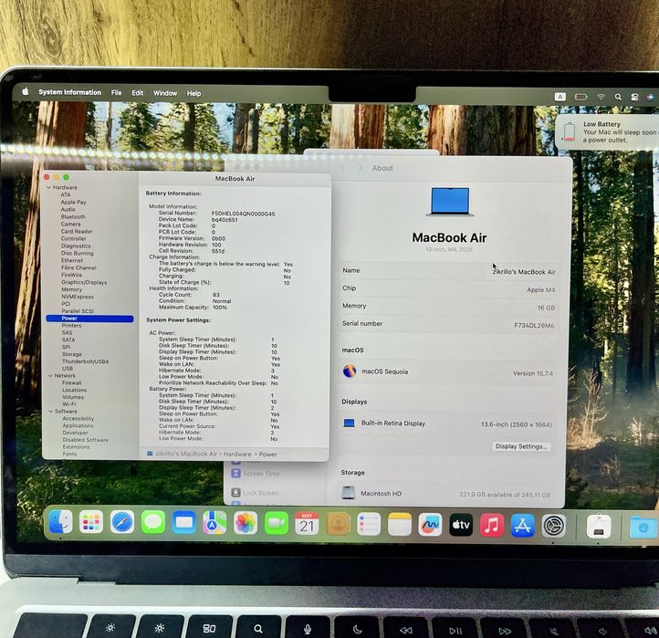Open Contacts app in the Dock

tap(339, 524)
